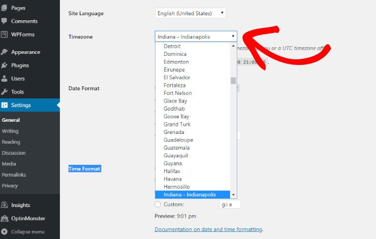This screenshot has height=239, width=376.
Task: Click the WPForms icon in sidebar
Action: (x=5, y=35)
